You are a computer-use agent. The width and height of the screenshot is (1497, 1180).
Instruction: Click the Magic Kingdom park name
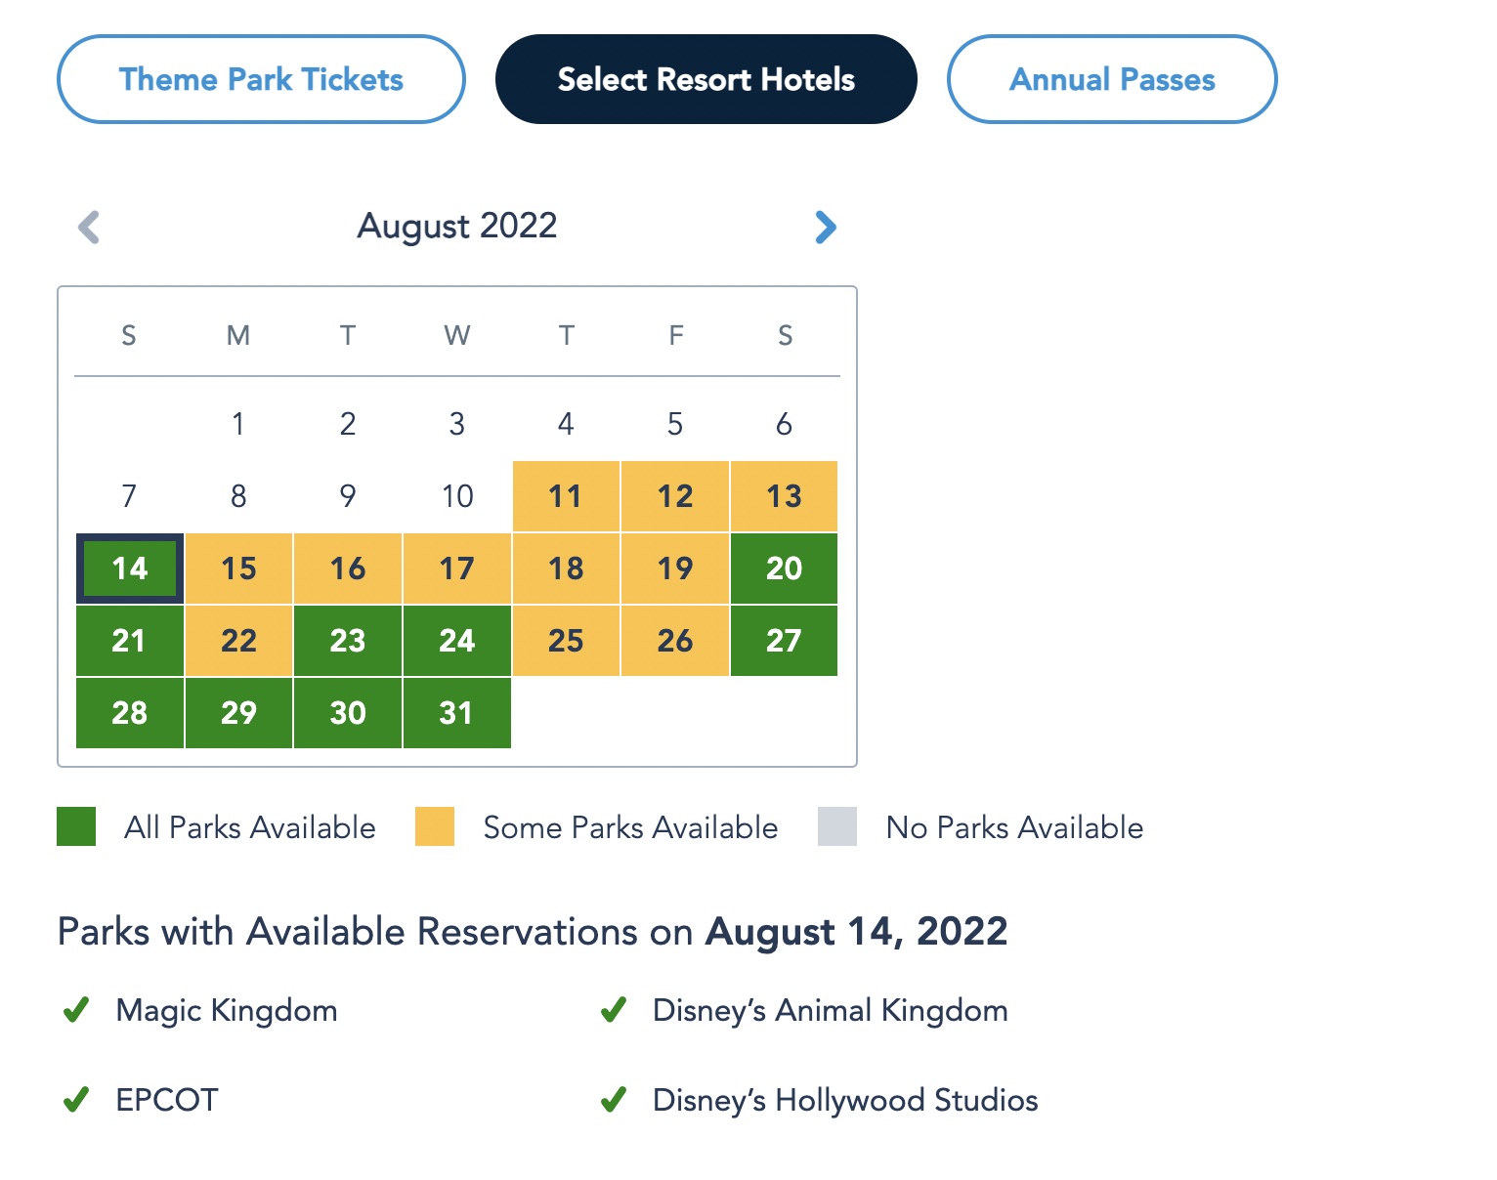click(x=227, y=1010)
